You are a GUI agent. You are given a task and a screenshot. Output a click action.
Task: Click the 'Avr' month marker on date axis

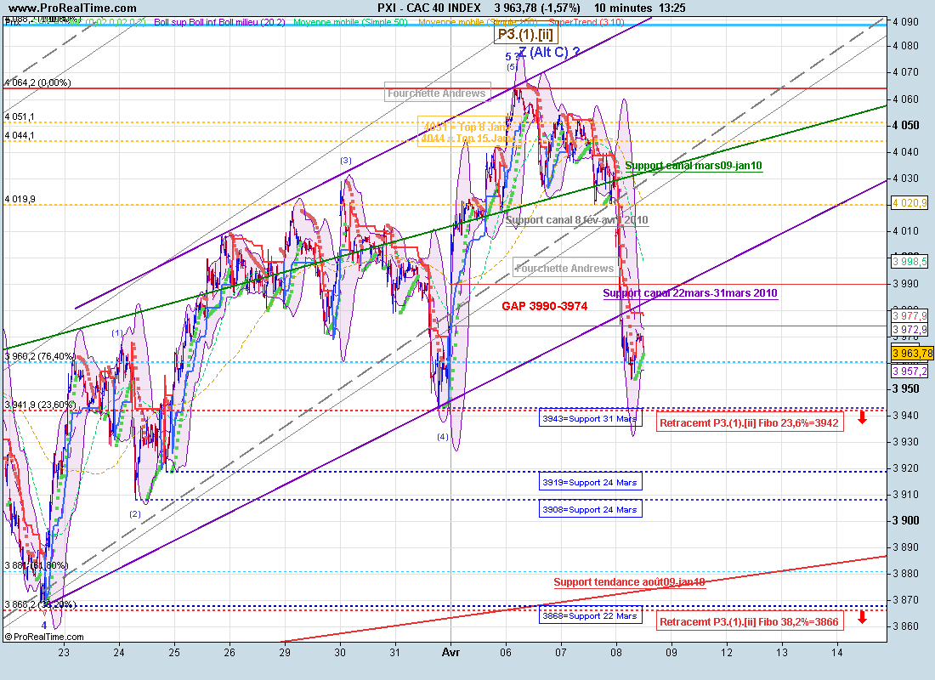[x=450, y=652]
